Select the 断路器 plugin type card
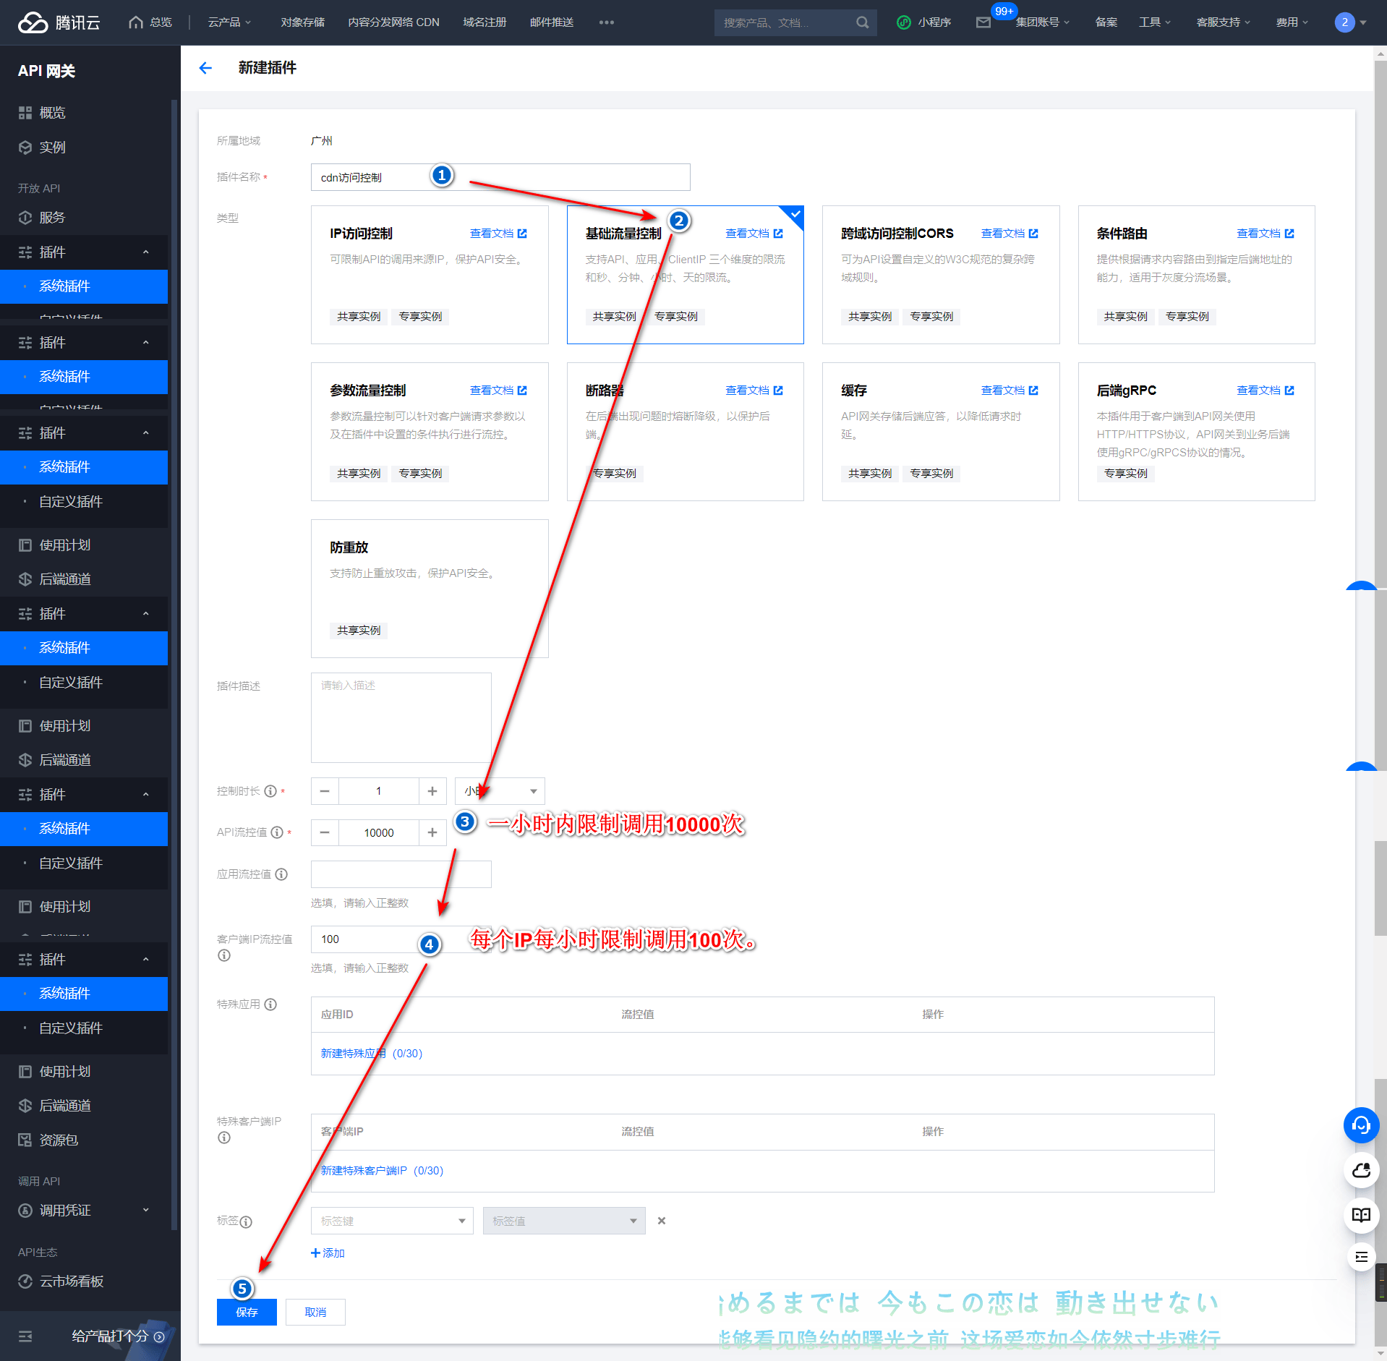Screen dimensions: 1387x1361 tap(685, 432)
